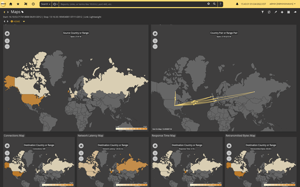Click the search input field for reports

pyautogui.click(x=133, y=4)
